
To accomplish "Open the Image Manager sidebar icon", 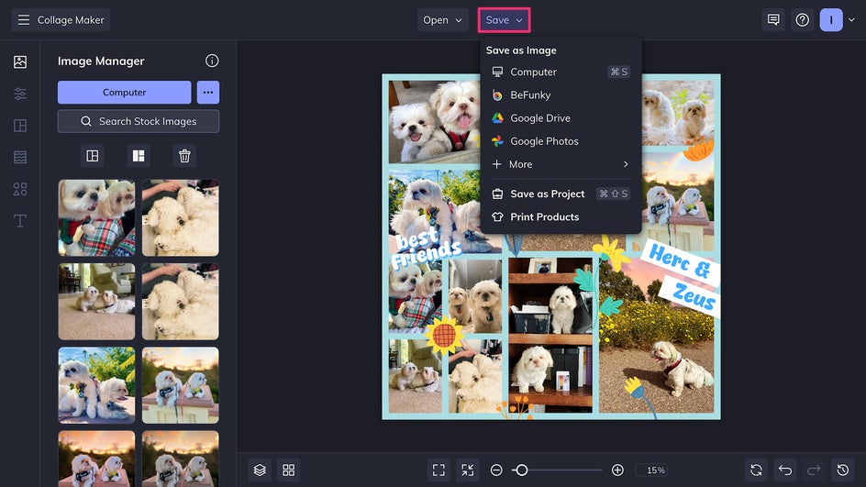I will (20, 62).
